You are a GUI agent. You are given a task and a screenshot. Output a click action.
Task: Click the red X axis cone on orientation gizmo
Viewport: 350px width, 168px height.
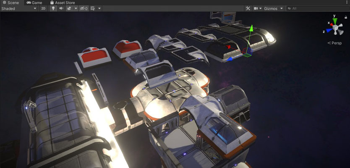[332, 24]
